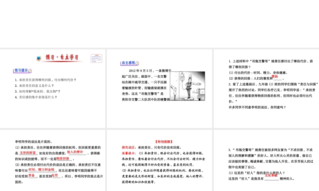319x191 pixels.
Task: Select question 1 承担责任获得哪些回报
Action: coord(45,80)
